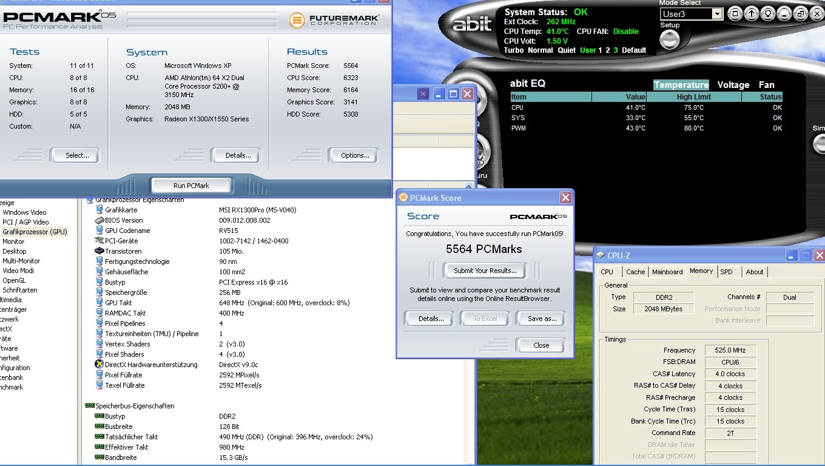The width and height of the screenshot is (825, 466).
Task: Switch abit mode to Normal
Action: tap(540, 50)
